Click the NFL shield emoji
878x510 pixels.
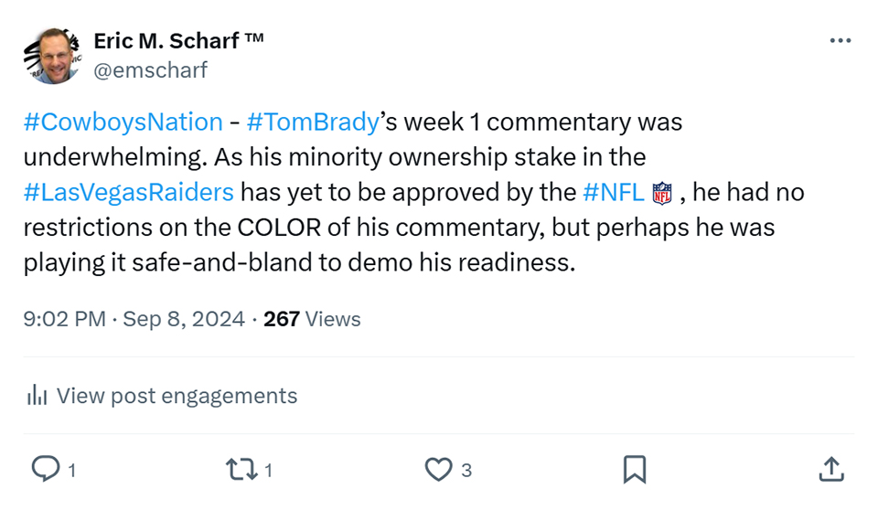point(662,193)
